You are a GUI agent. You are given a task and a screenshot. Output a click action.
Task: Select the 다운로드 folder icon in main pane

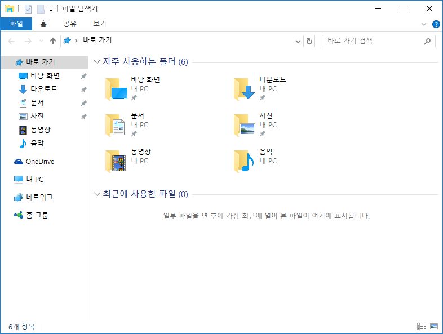[245, 90]
